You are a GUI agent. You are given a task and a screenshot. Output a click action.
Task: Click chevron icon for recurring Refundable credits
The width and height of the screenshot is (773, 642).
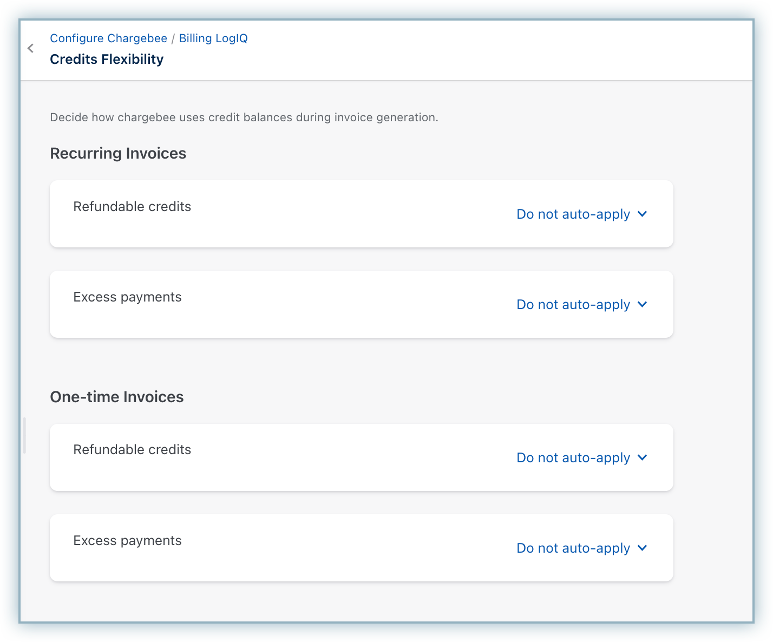pos(643,214)
